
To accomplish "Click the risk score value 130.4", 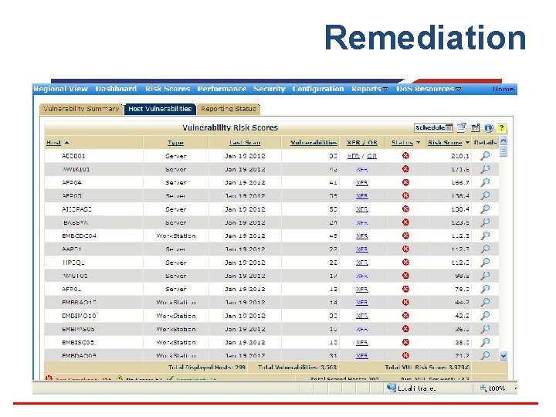I will (460, 209).
